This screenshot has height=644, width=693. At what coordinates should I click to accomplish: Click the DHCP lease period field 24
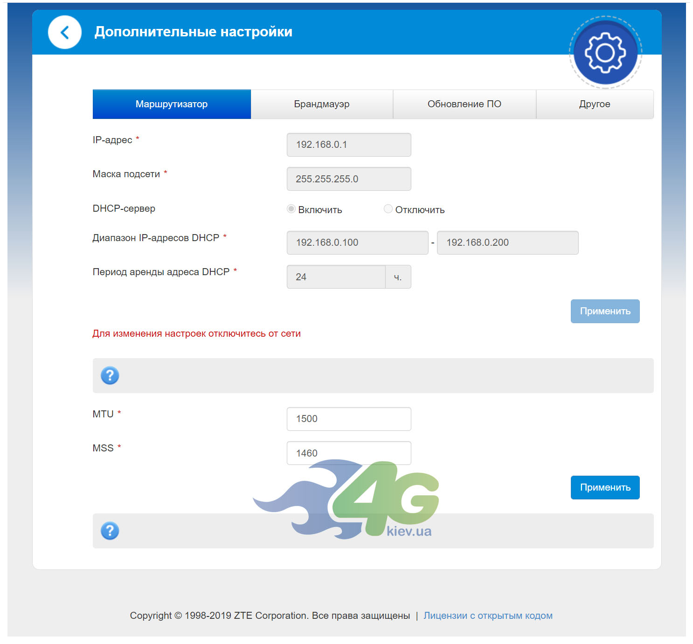(336, 277)
